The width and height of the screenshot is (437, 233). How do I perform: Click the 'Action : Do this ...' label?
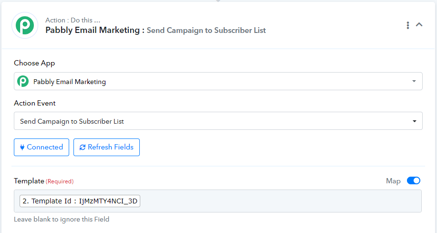73,20
